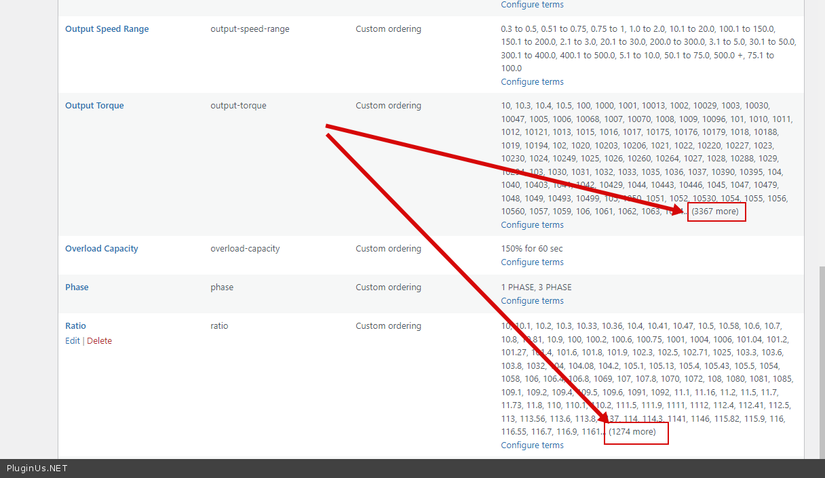Open the Output Speed Range attribute
Viewport: 825px width, 478px height.
click(x=107, y=29)
